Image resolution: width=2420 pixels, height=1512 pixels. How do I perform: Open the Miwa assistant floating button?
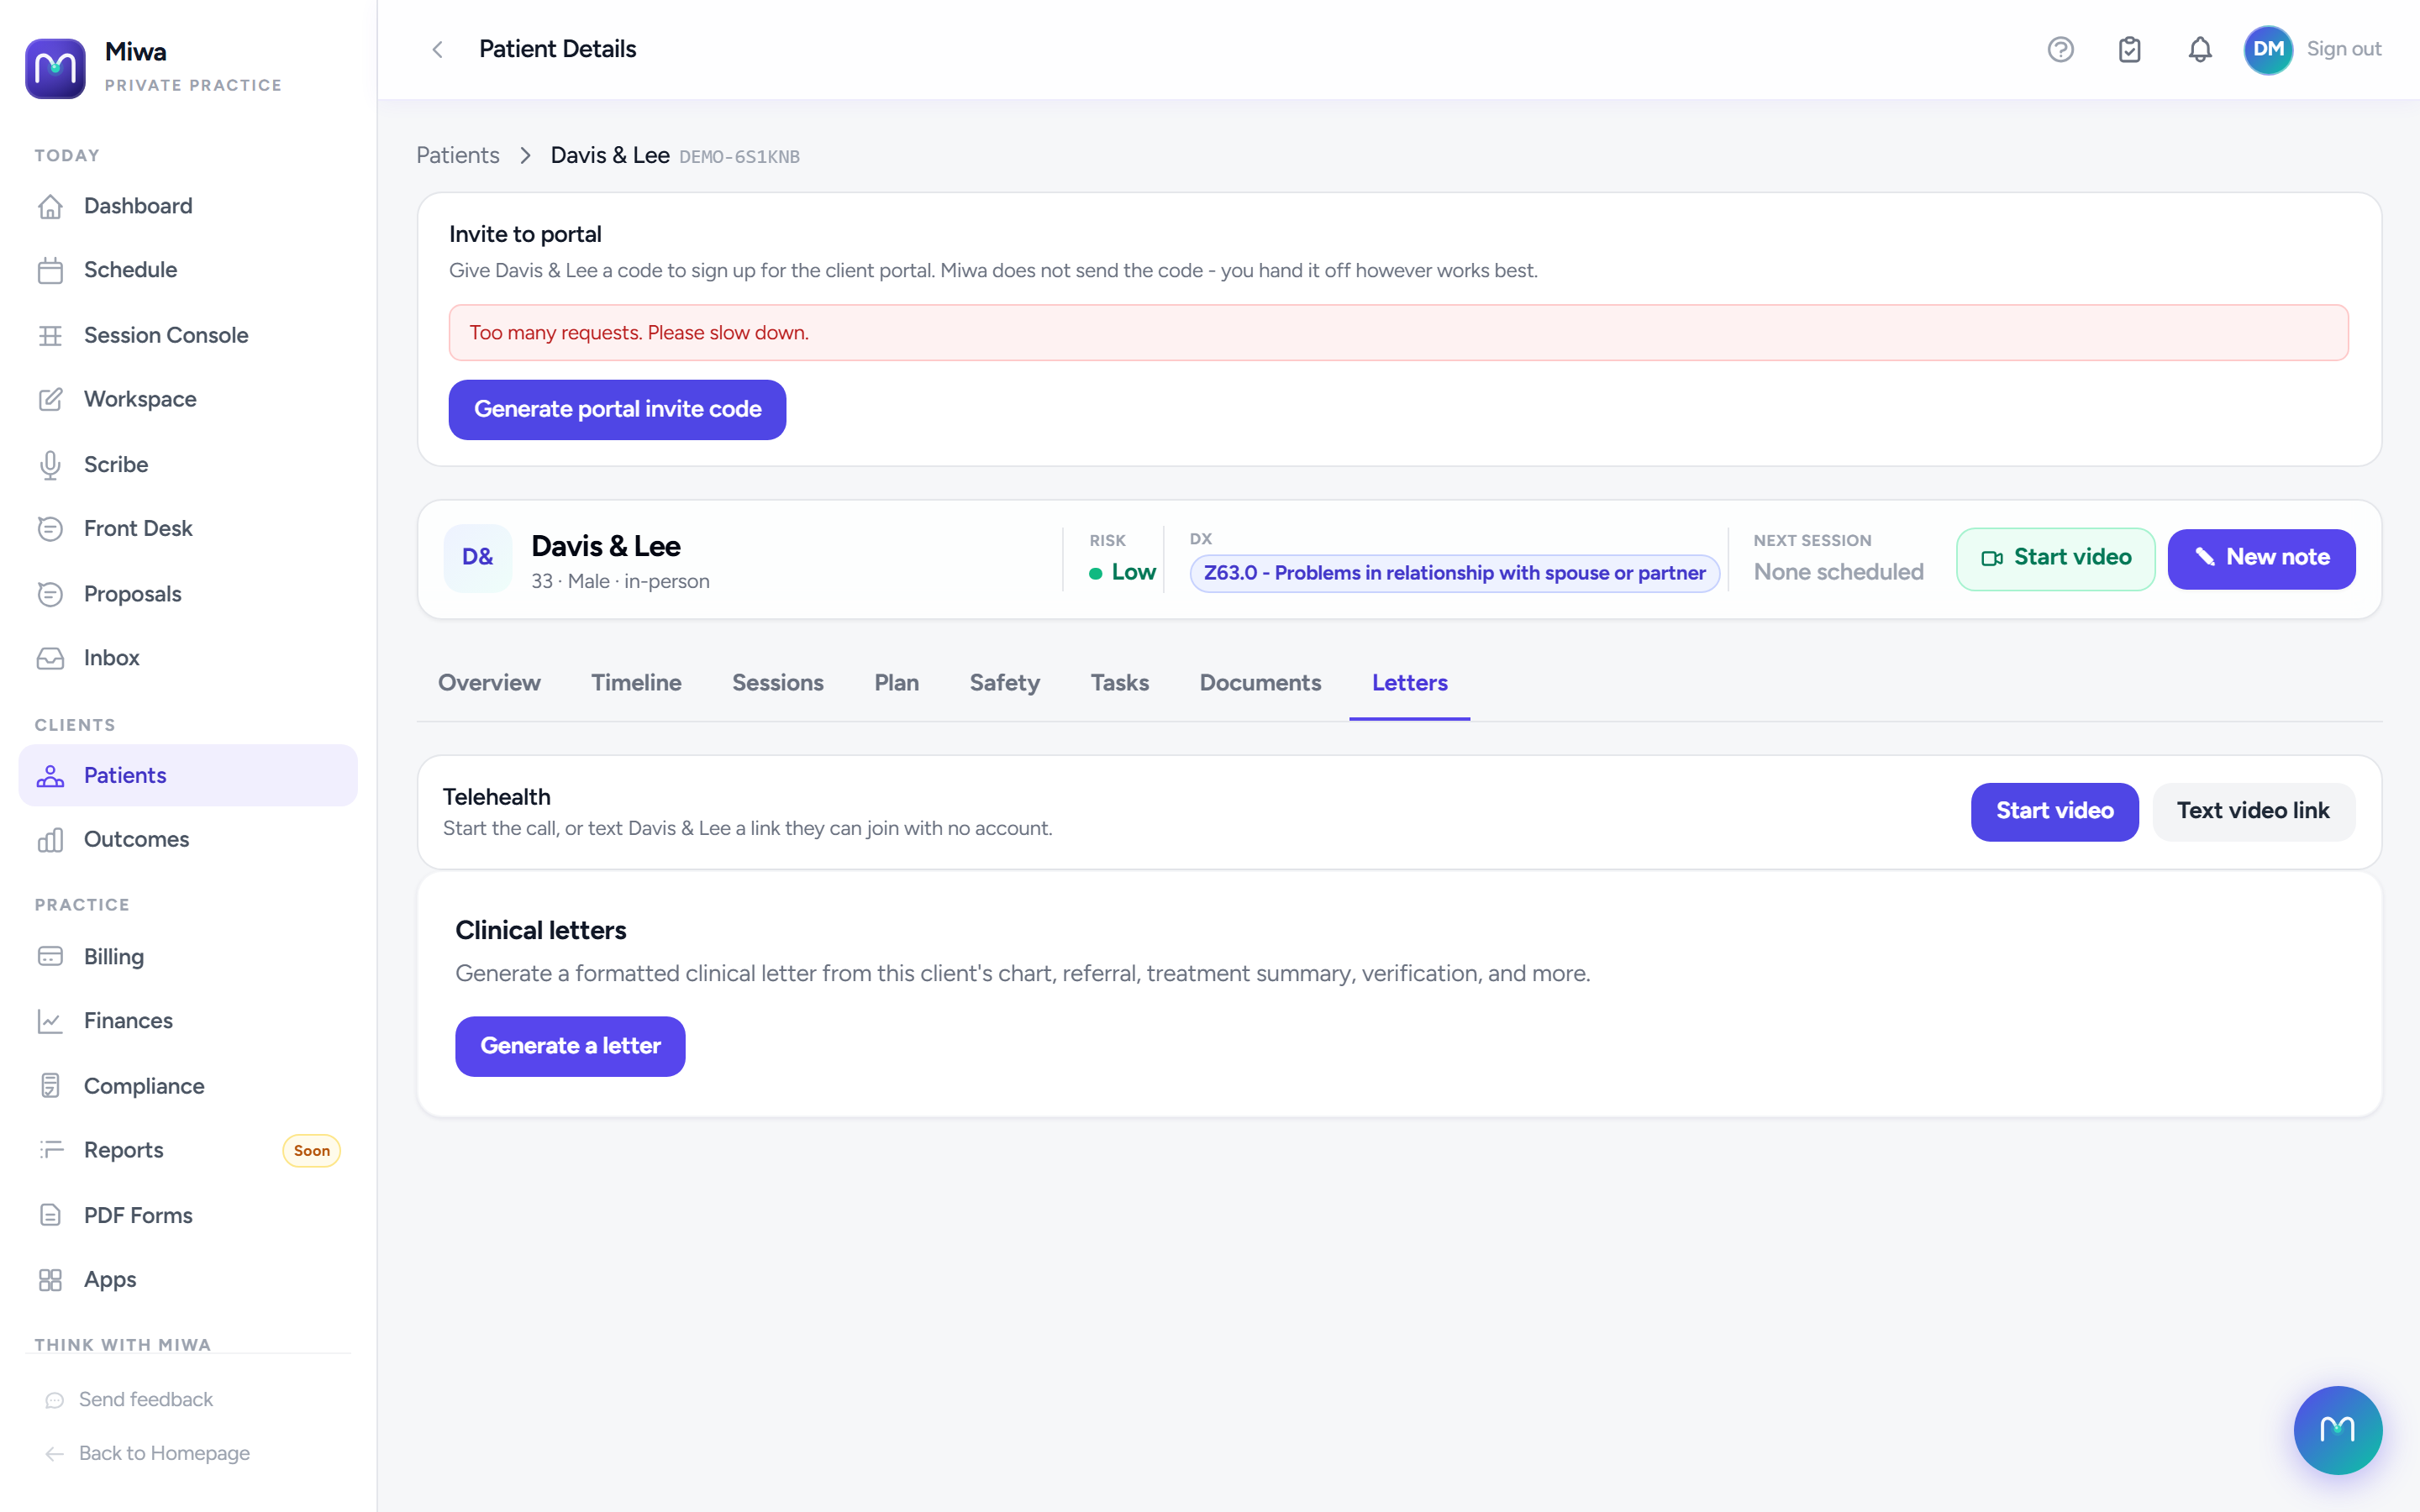click(x=2337, y=1430)
